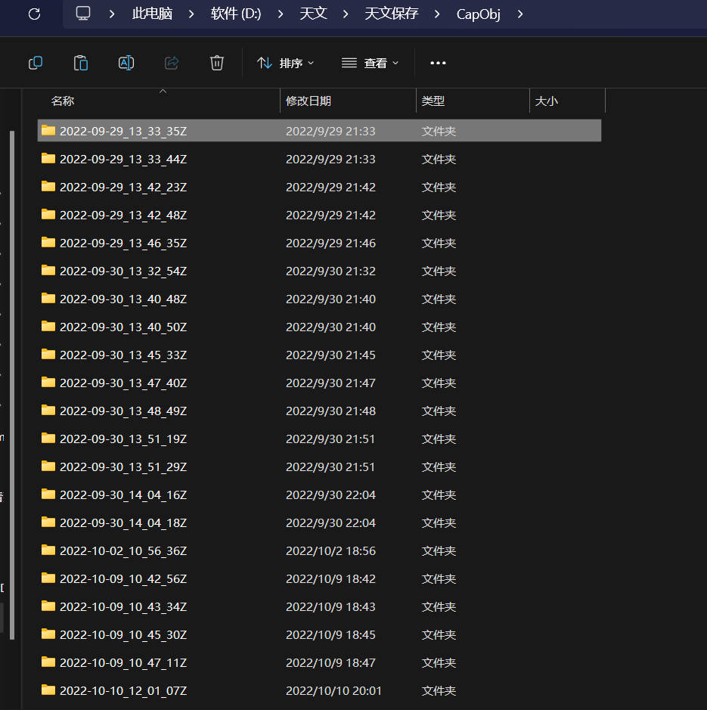This screenshot has height=710, width=707.
Task: Sort by 修改日期 column header
Action: [x=309, y=101]
